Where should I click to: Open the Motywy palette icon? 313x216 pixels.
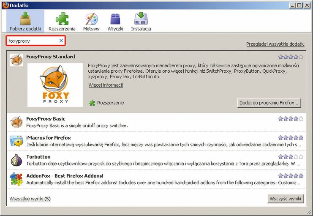coord(91,19)
